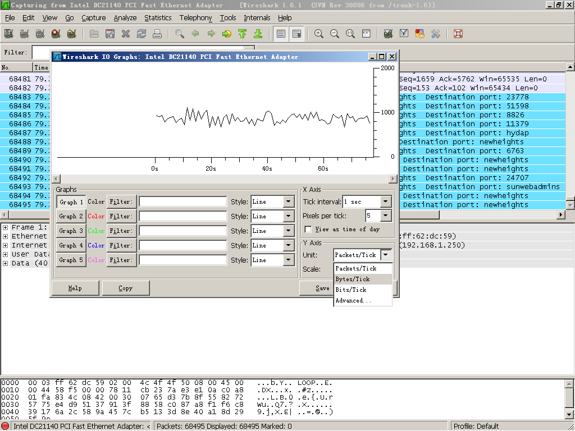Click IO graph scrollbar right arrow
Viewport: 575px width, 431px height.
tap(393, 179)
